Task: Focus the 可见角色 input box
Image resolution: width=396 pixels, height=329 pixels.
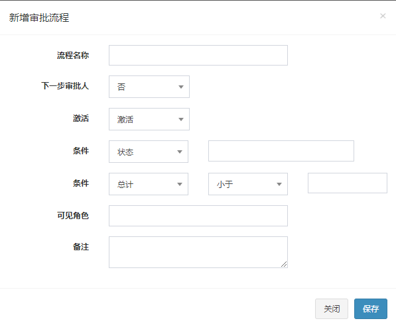Action: click(198, 216)
